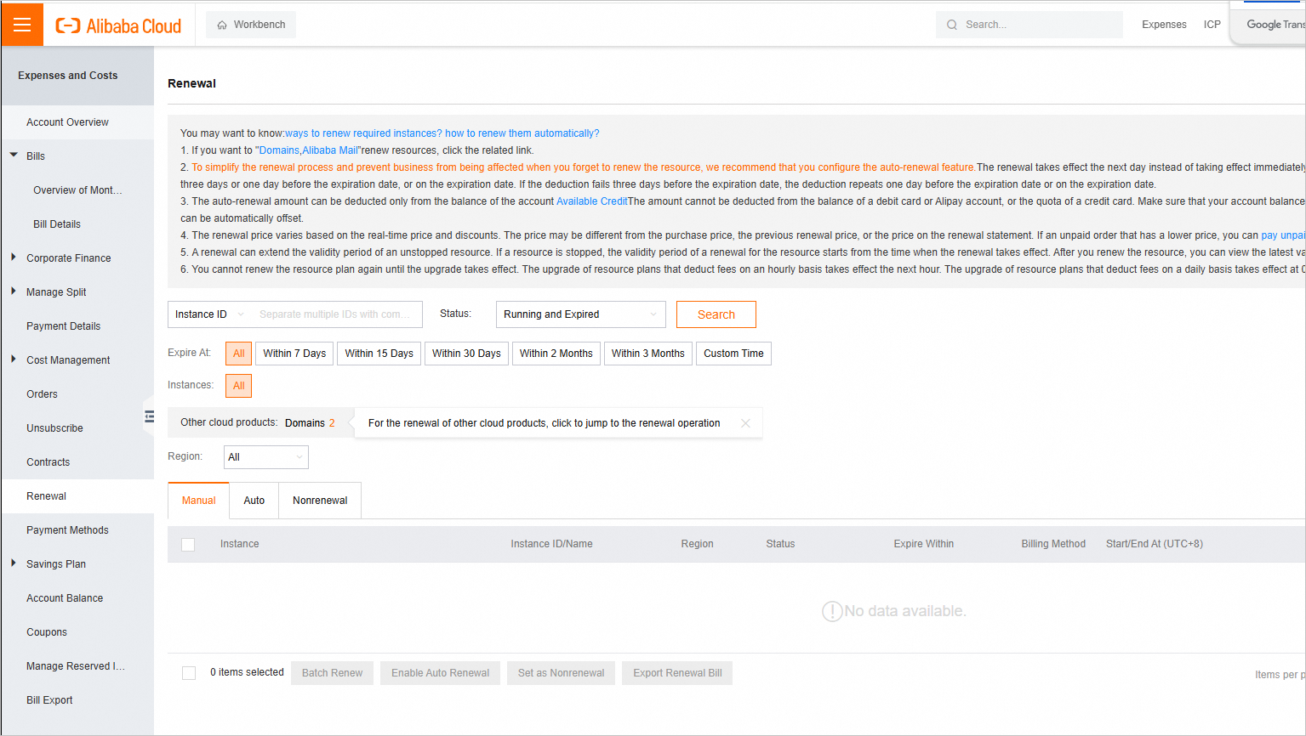Viewport: 1306px width, 736px height.
Task: Filter by Within 30 Days
Action: click(466, 354)
